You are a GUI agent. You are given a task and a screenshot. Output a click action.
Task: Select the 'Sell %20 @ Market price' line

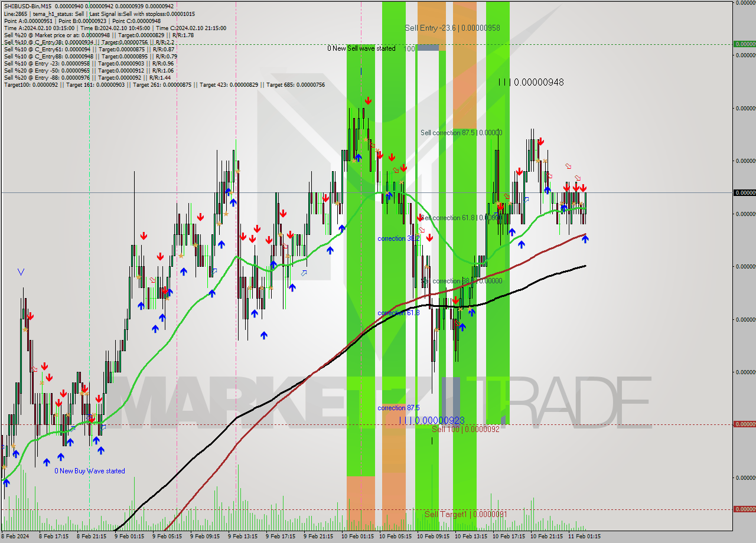[x=99, y=35]
